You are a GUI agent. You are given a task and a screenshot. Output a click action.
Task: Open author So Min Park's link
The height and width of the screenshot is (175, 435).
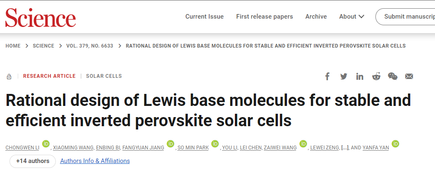(x=193, y=148)
